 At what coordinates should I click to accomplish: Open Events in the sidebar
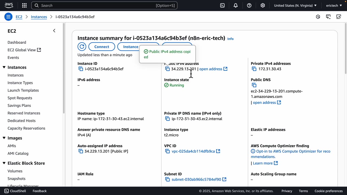coord(13,57)
